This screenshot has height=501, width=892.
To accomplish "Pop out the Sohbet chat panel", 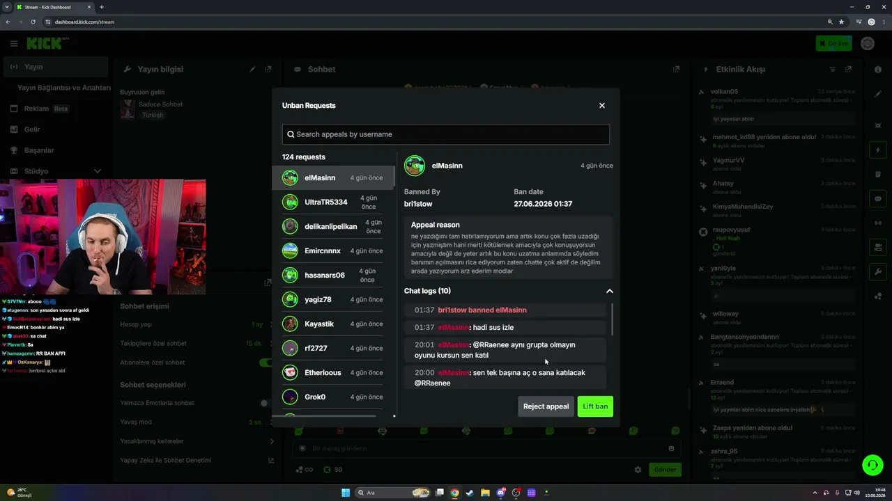I will pyautogui.click(x=676, y=70).
